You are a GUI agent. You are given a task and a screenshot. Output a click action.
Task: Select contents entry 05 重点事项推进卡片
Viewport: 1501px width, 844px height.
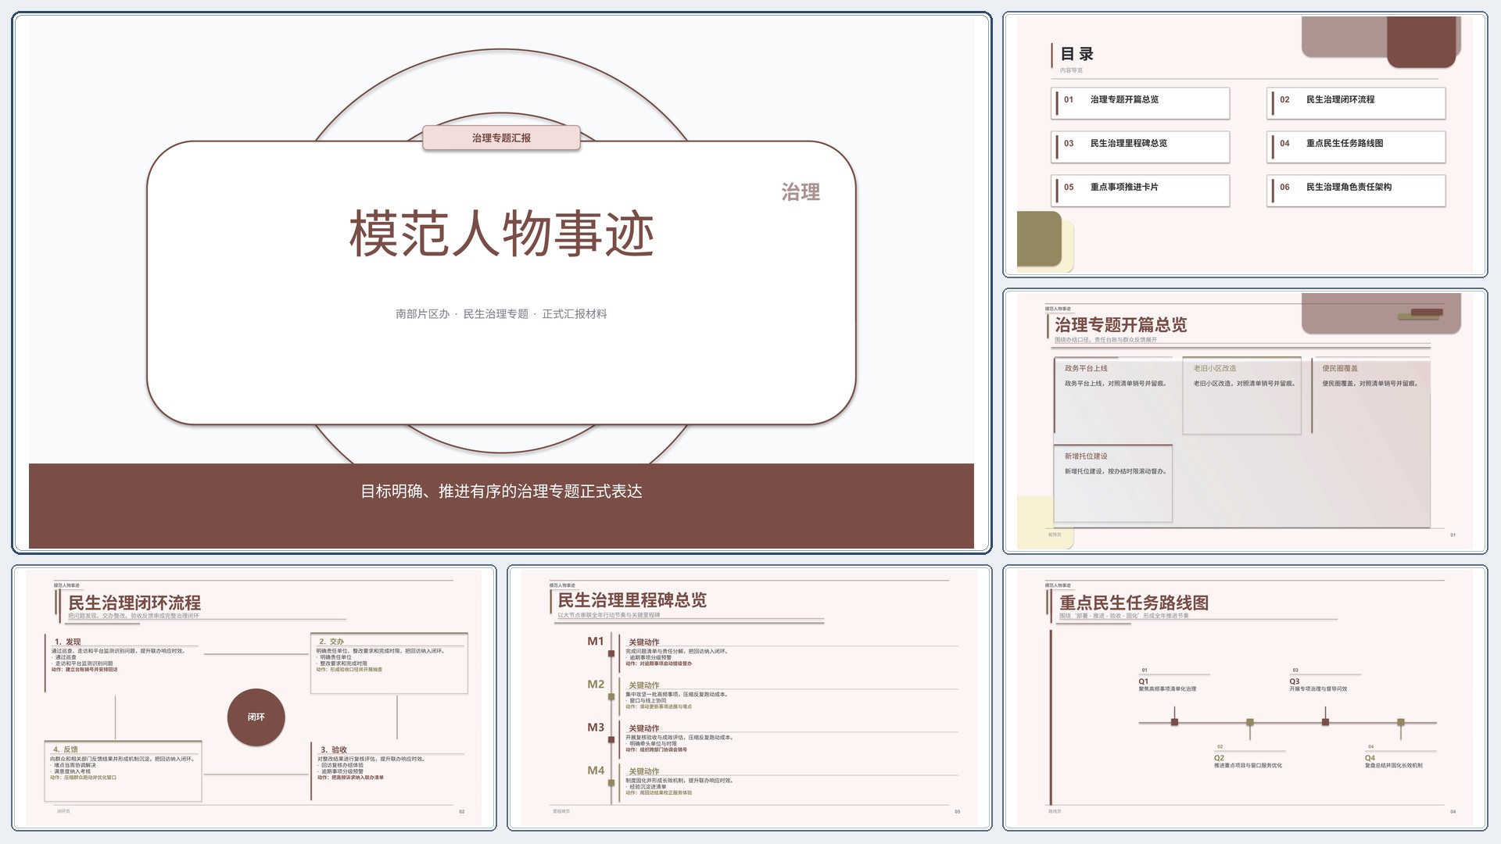tap(1141, 191)
